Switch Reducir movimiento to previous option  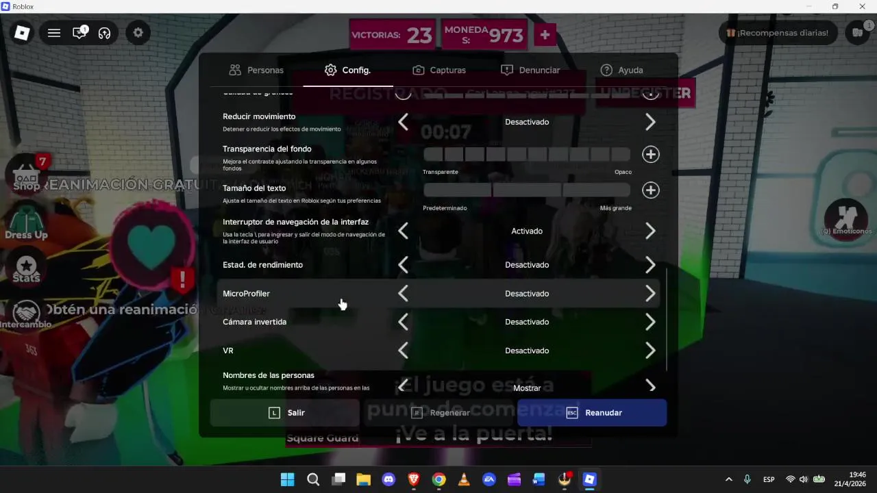(x=403, y=122)
